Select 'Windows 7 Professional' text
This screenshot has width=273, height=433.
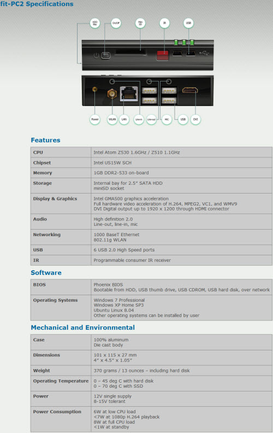(x=119, y=300)
